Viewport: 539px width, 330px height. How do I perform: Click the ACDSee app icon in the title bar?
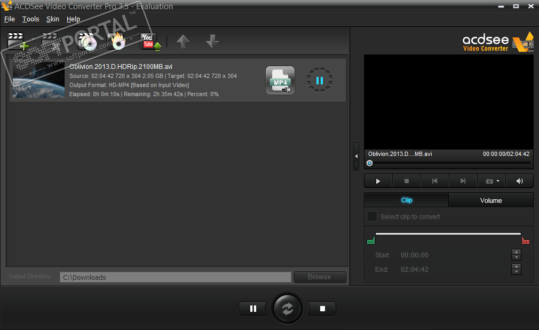coord(7,6)
